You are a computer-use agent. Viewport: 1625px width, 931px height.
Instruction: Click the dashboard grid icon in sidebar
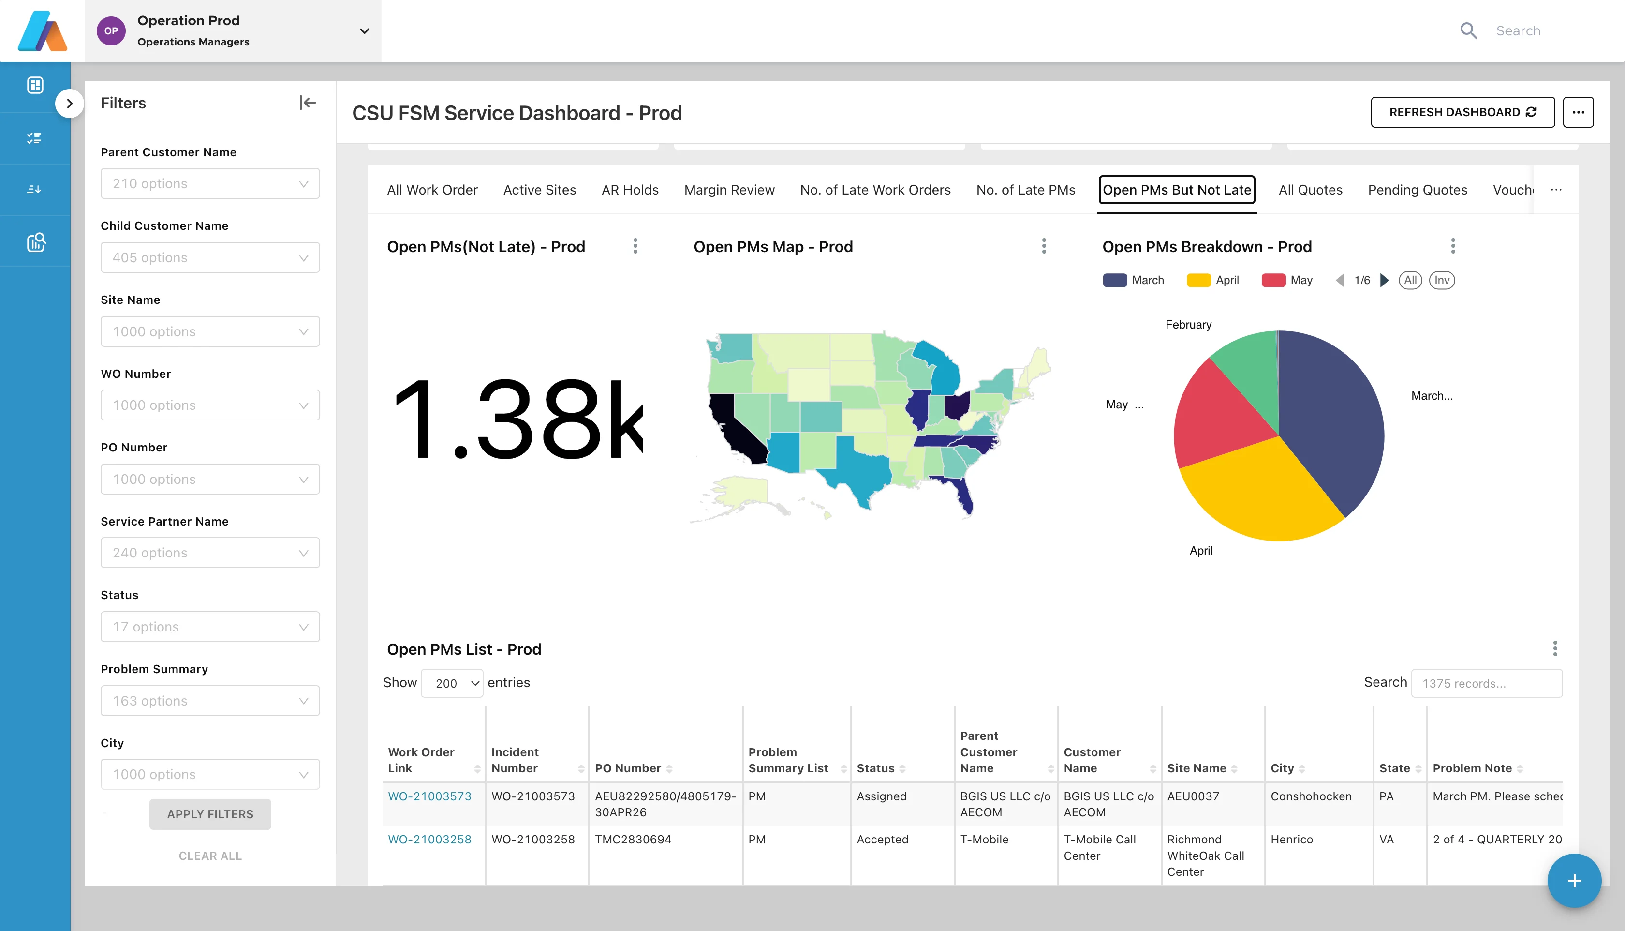click(x=35, y=85)
